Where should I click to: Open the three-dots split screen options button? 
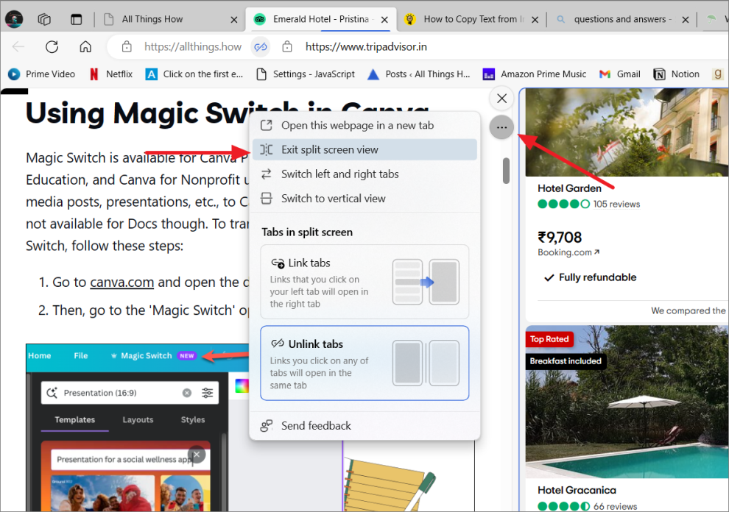click(x=501, y=128)
